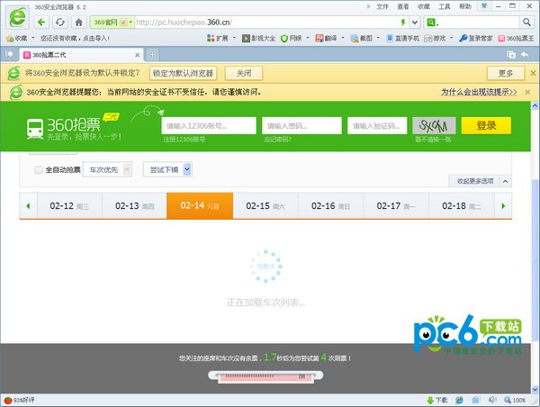Open the 扩展 extensions toolbar item
The height and width of the screenshot is (407, 540).
pyautogui.click(x=218, y=38)
